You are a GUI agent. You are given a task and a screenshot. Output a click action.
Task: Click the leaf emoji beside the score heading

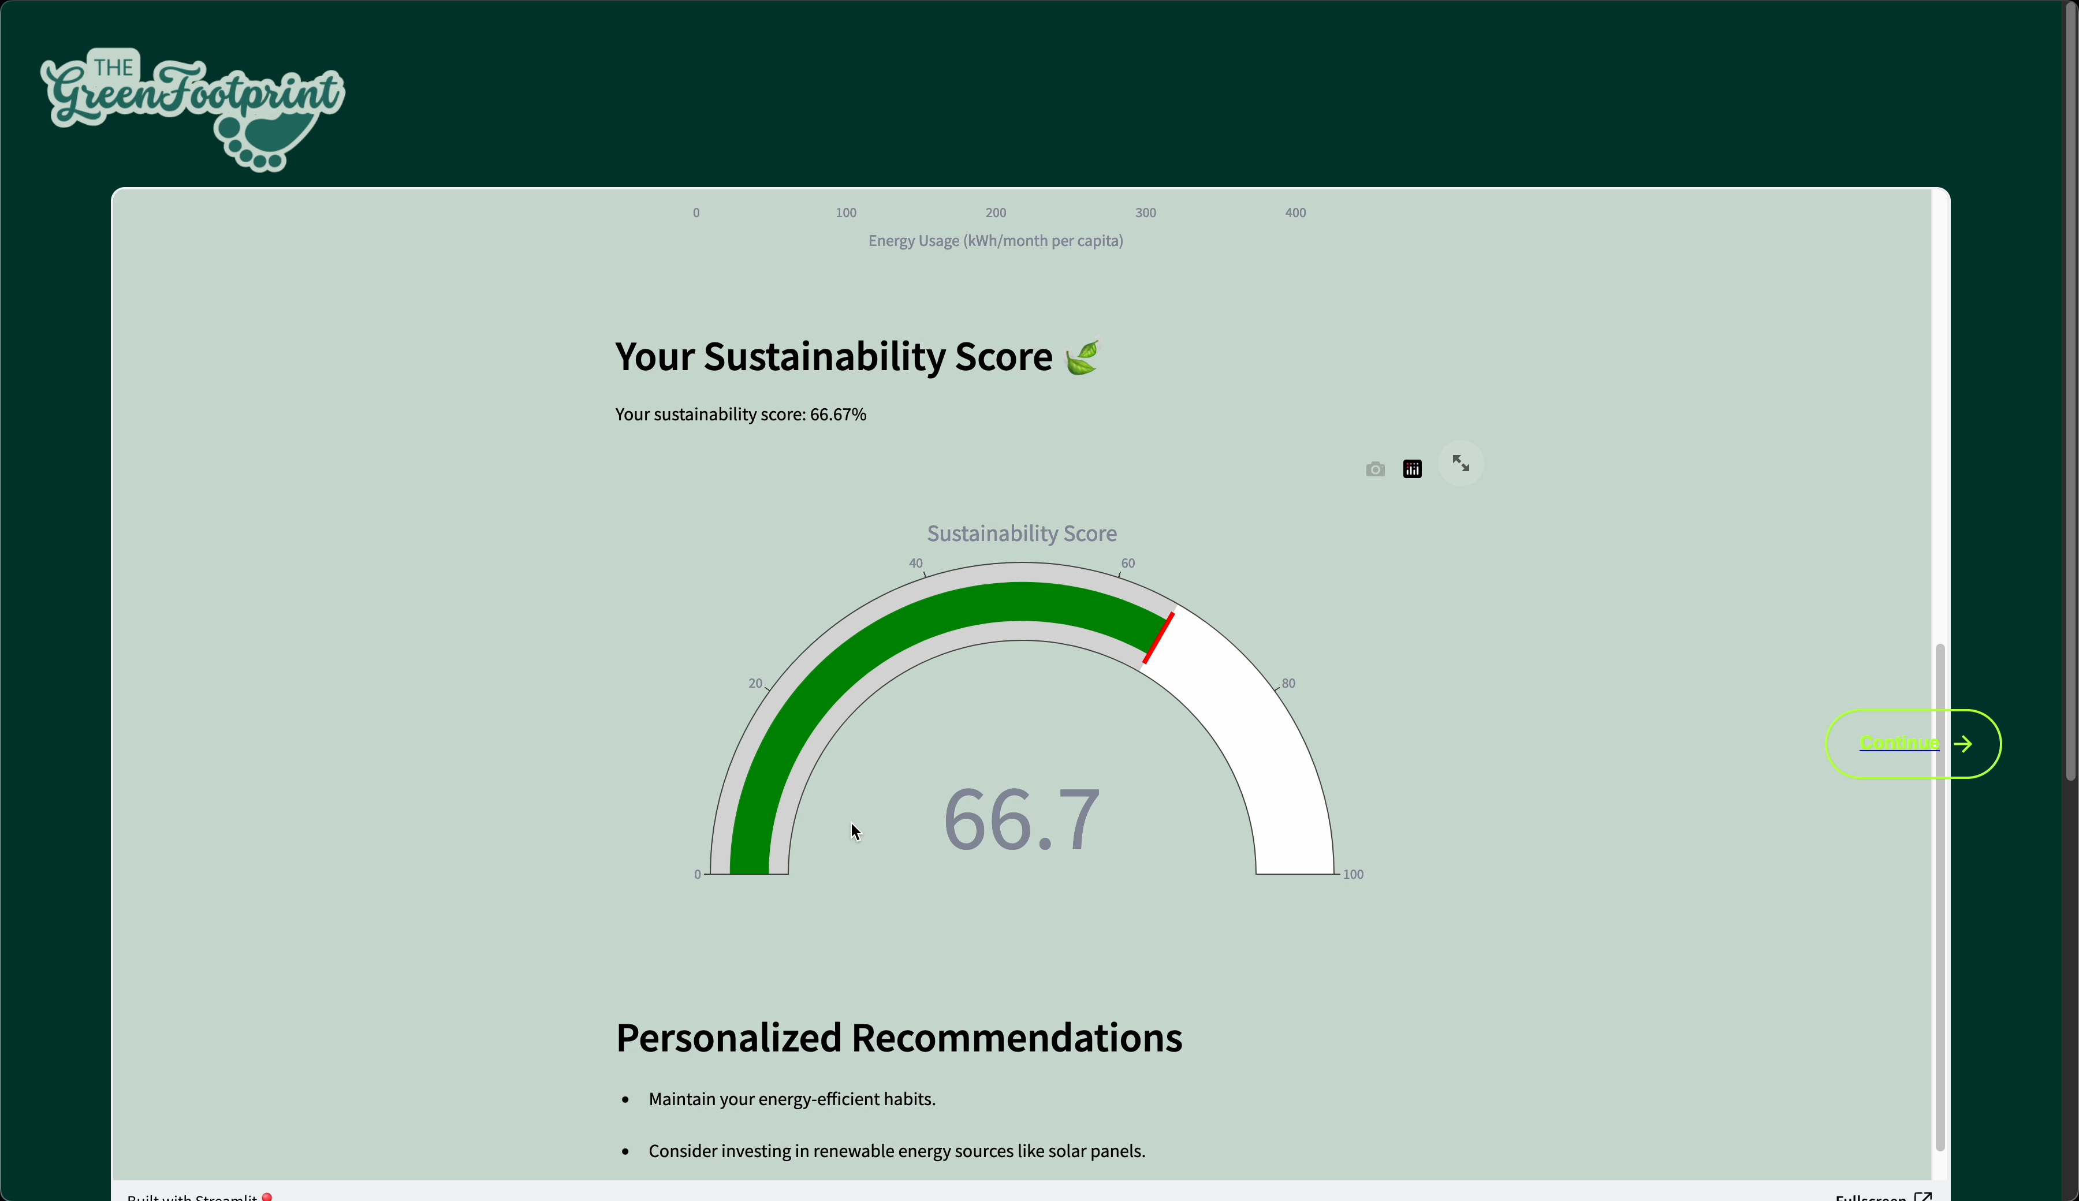pos(1082,358)
